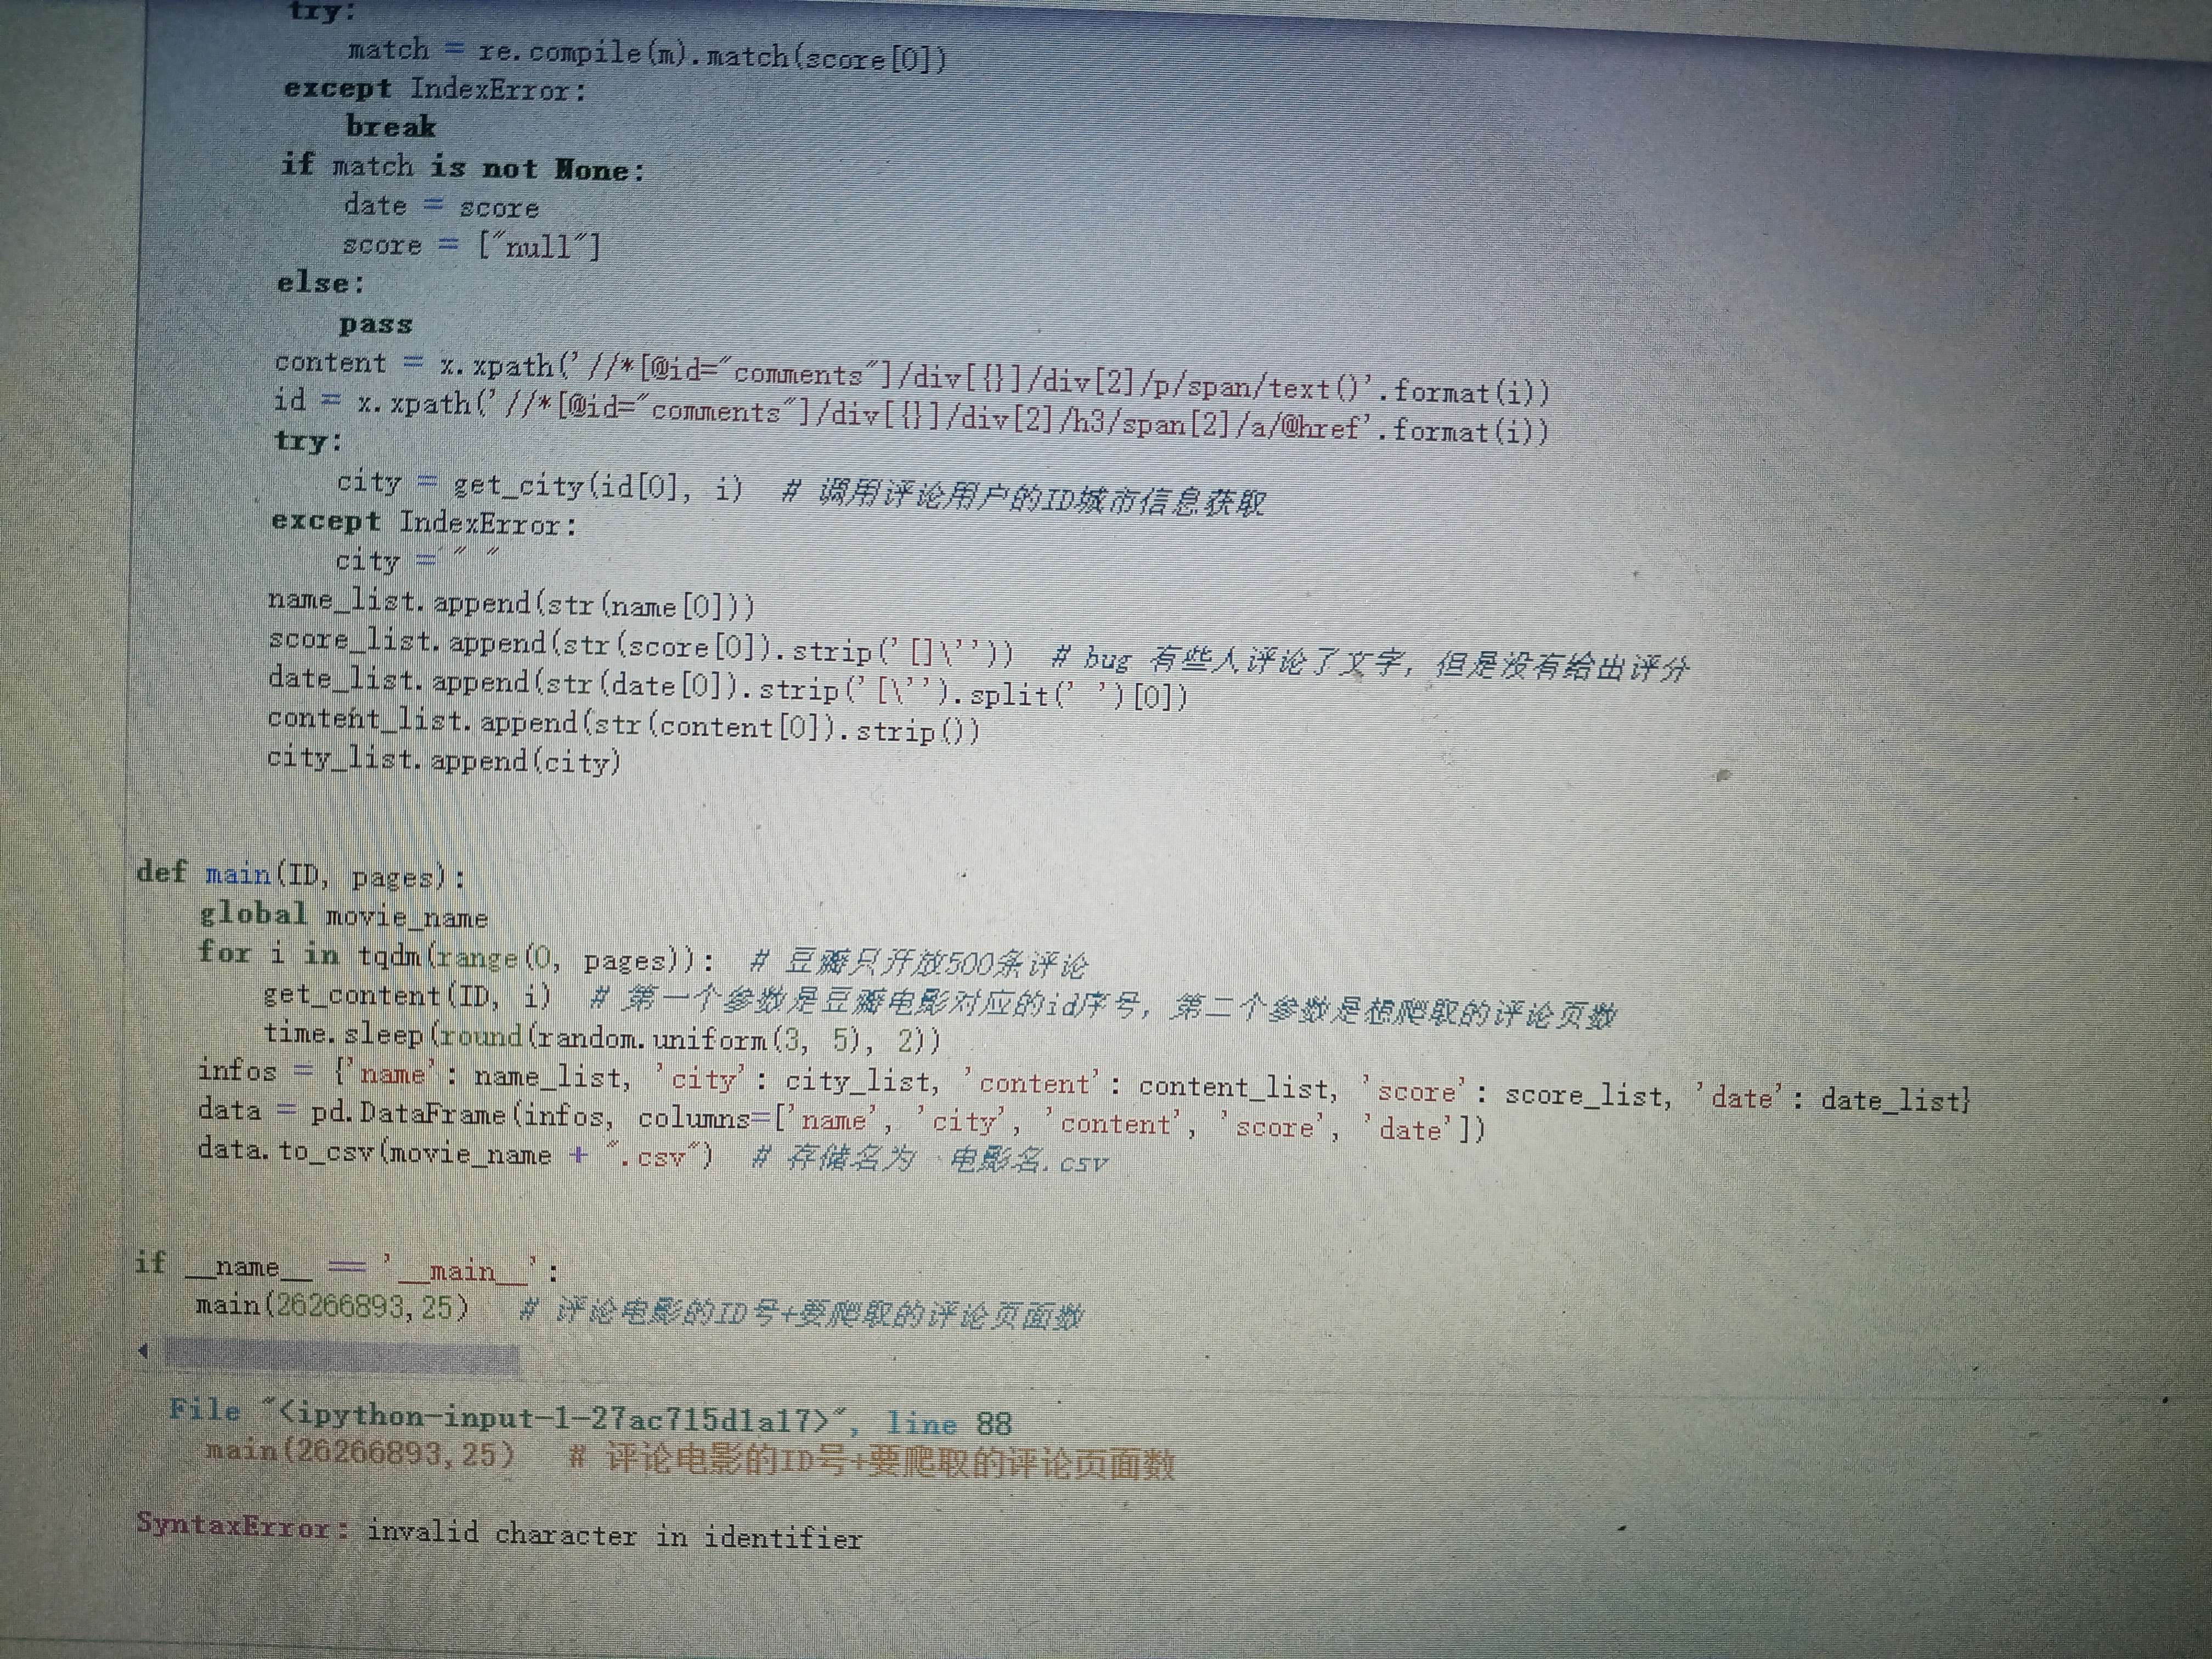
Task: Click the 'for i in tqdm(range' line
Action: (x=455, y=956)
